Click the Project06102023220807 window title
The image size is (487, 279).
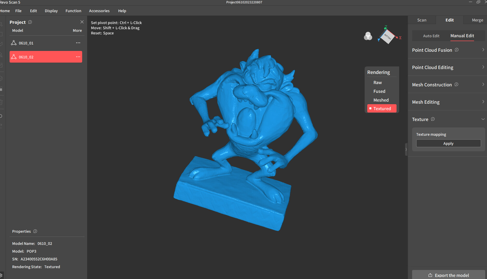[244, 2]
